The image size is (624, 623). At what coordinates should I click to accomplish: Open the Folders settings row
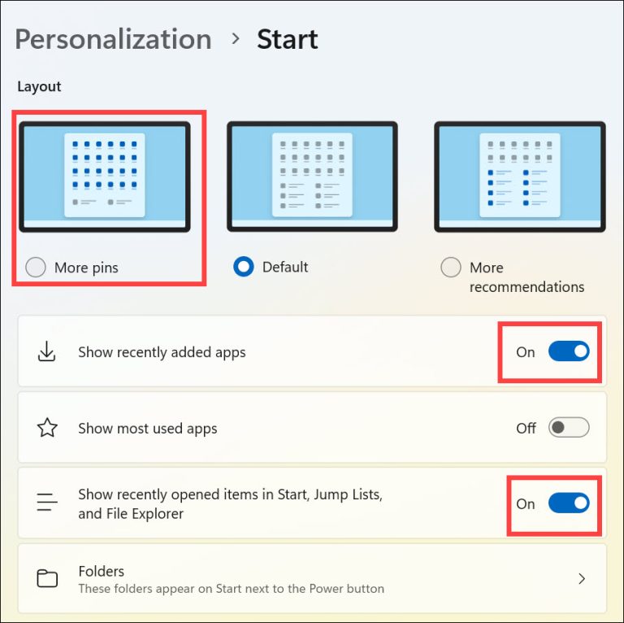(x=312, y=578)
